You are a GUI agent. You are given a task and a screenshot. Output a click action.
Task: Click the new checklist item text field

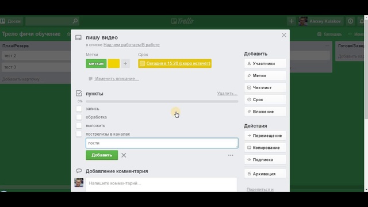(x=162, y=143)
